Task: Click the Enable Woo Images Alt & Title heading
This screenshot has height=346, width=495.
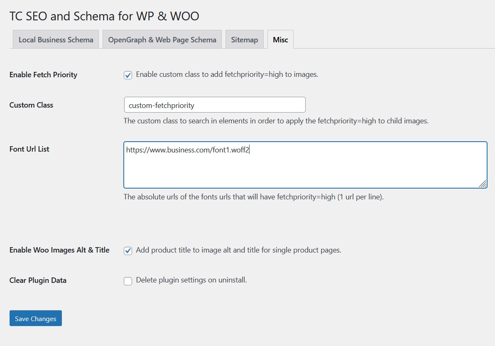Action: point(59,250)
